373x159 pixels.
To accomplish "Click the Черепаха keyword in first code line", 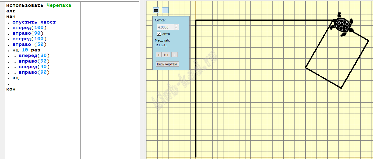I will [x=59, y=5].
